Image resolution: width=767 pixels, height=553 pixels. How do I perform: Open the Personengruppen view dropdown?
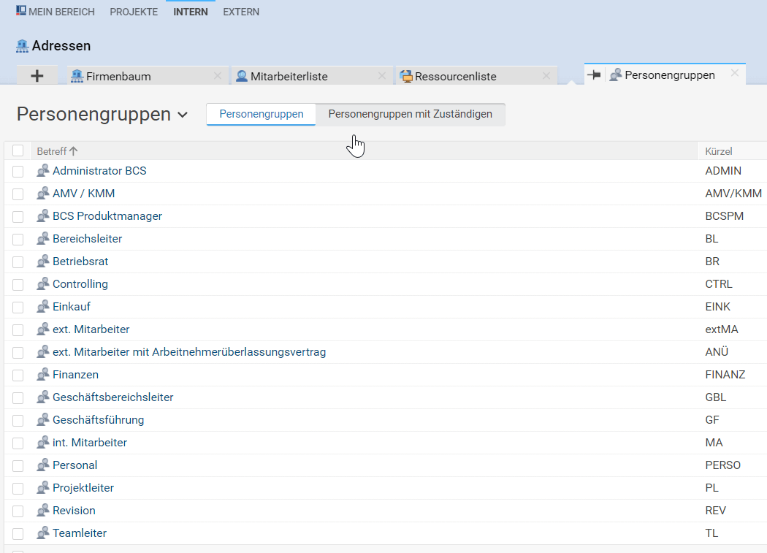tap(181, 114)
